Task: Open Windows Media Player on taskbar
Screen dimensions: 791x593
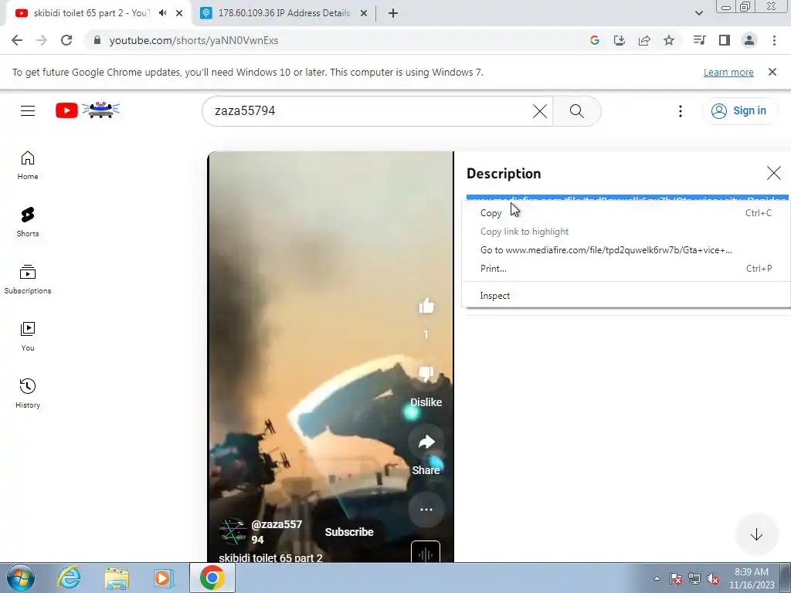Action: click(164, 578)
